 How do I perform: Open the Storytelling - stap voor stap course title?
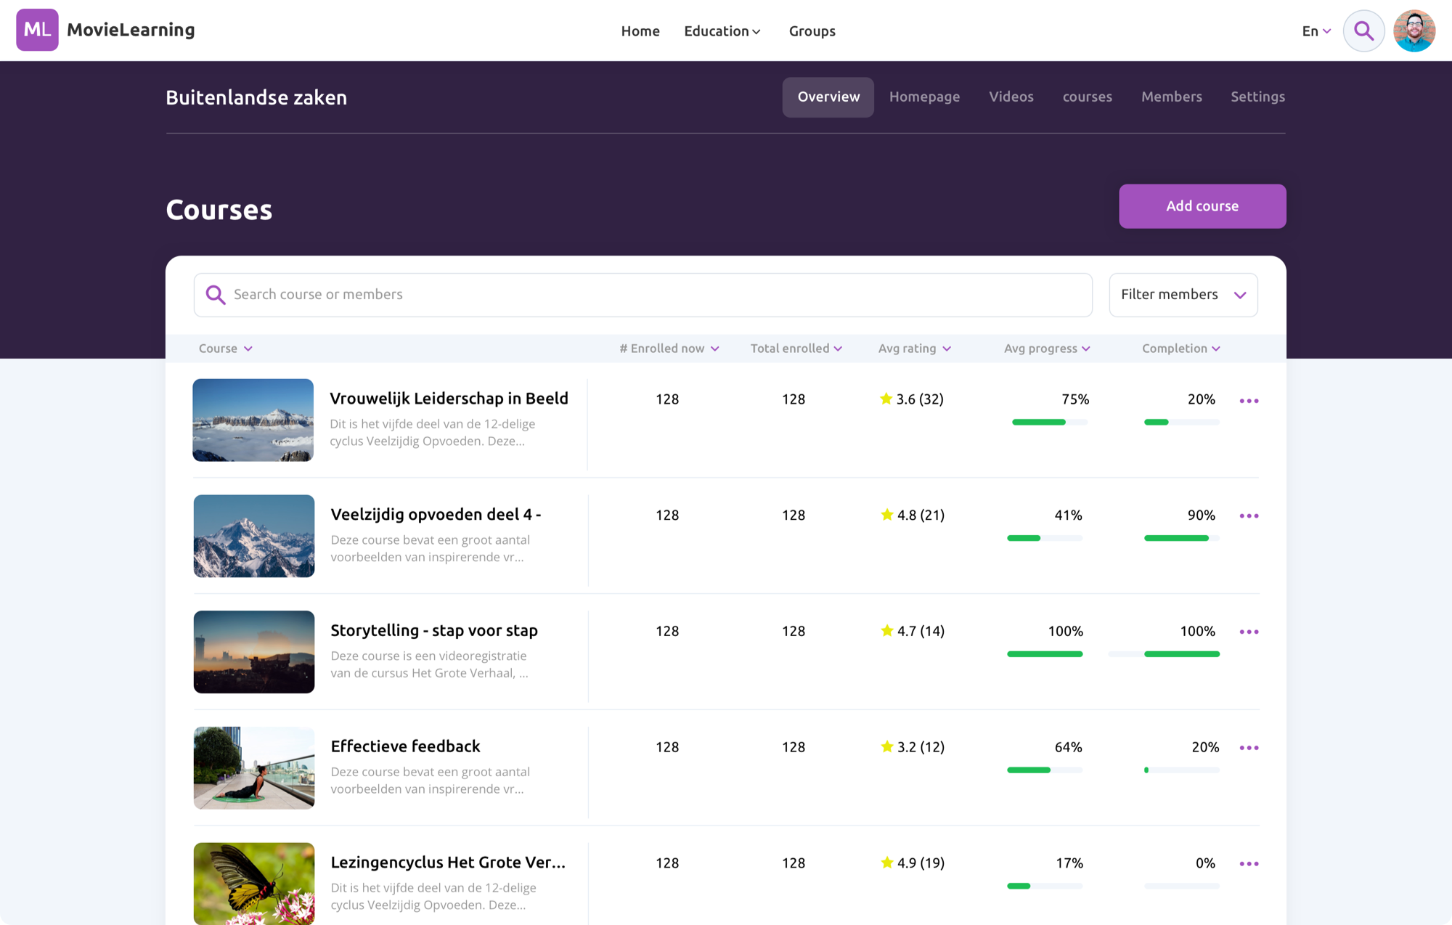pyautogui.click(x=434, y=631)
